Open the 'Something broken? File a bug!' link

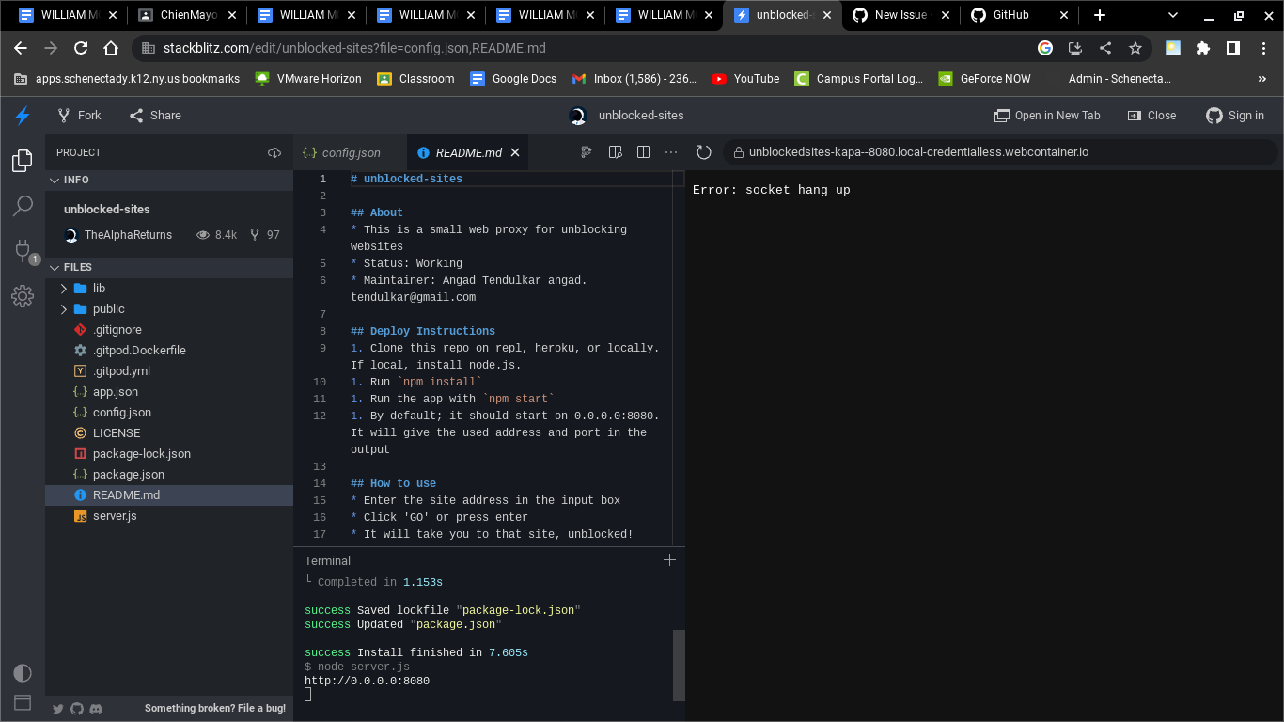click(x=214, y=708)
